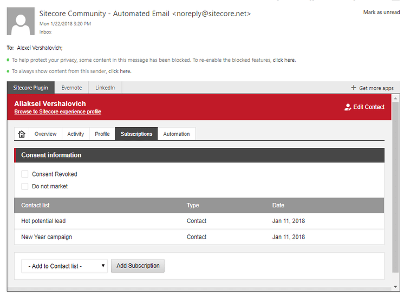Click Mark as unread

(381, 12)
